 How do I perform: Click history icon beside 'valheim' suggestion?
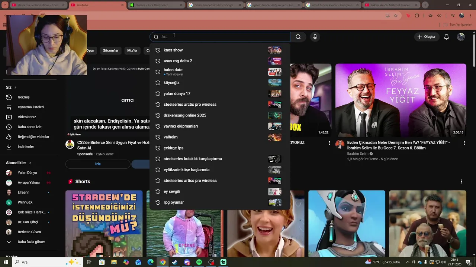158,137
